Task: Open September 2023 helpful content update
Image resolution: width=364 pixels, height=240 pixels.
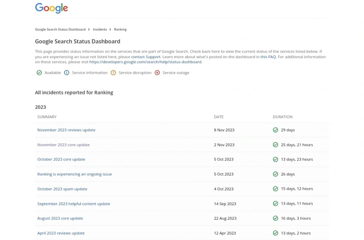Action: [x=74, y=204]
